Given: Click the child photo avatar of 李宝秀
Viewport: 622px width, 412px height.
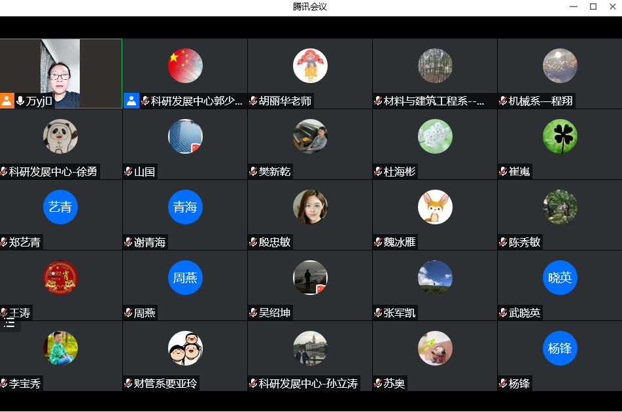Looking at the screenshot, I should click(60, 348).
